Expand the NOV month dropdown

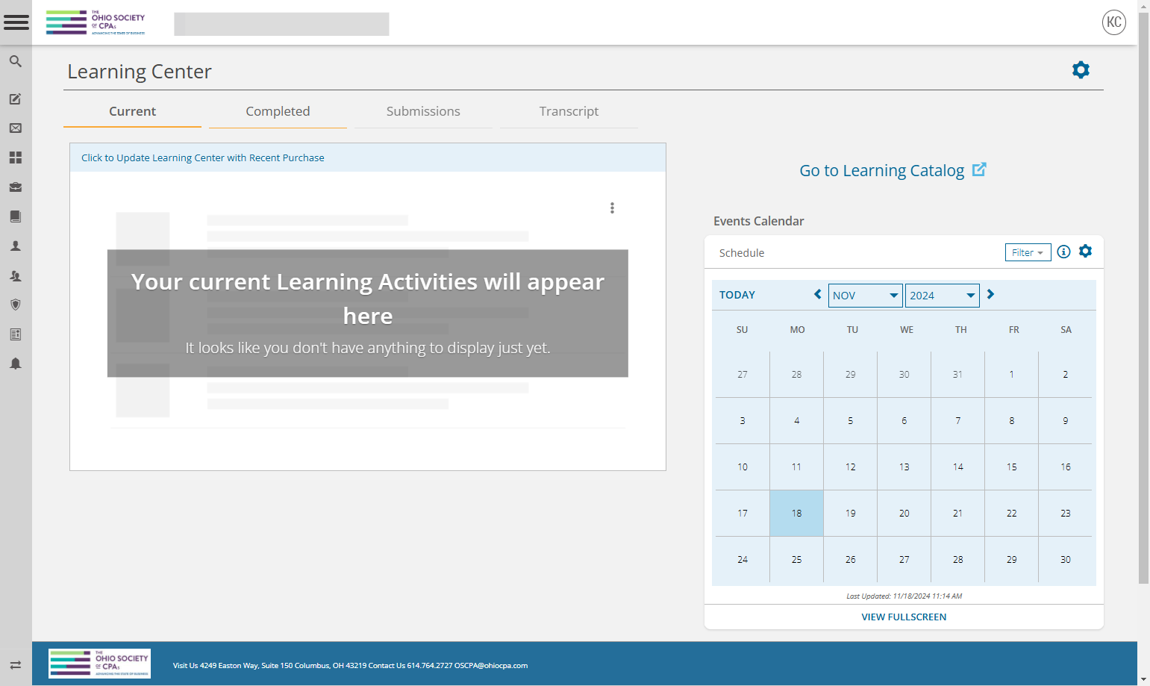(866, 296)
